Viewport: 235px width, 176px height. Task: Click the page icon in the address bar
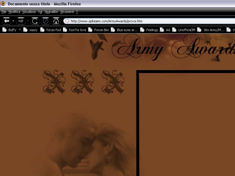(x=67, y=21)
